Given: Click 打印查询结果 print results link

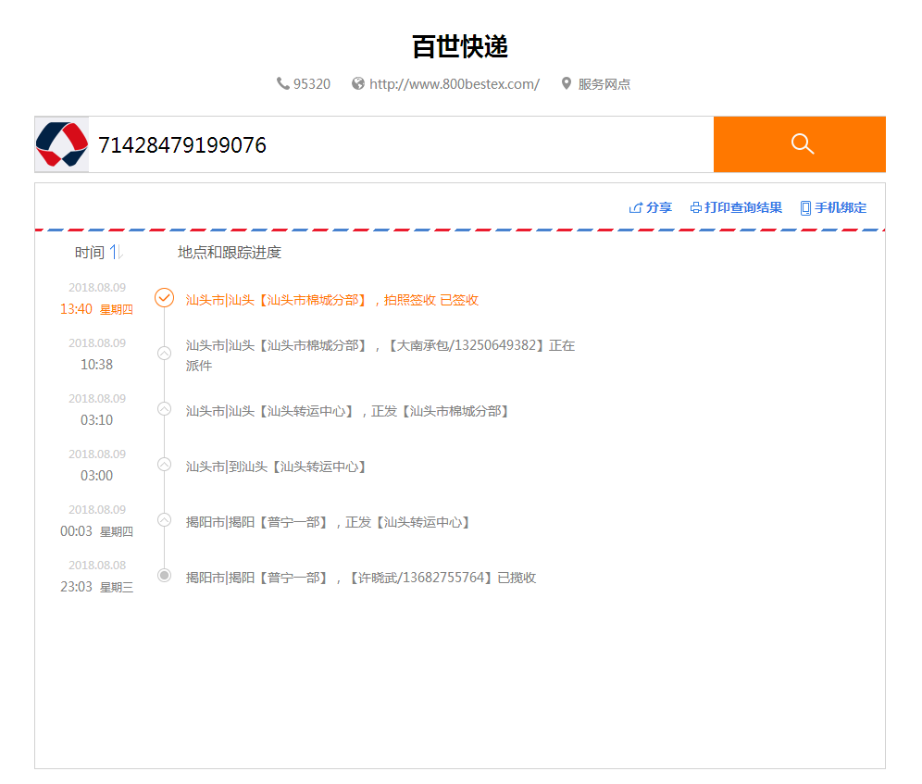Looking at the screenshot, I should [x=743, y=207].
